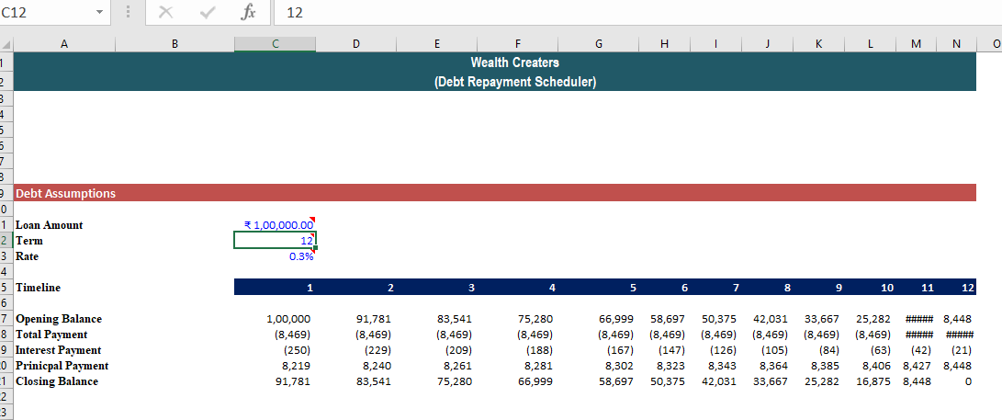
Task: Select column B header
Action: 175,44
